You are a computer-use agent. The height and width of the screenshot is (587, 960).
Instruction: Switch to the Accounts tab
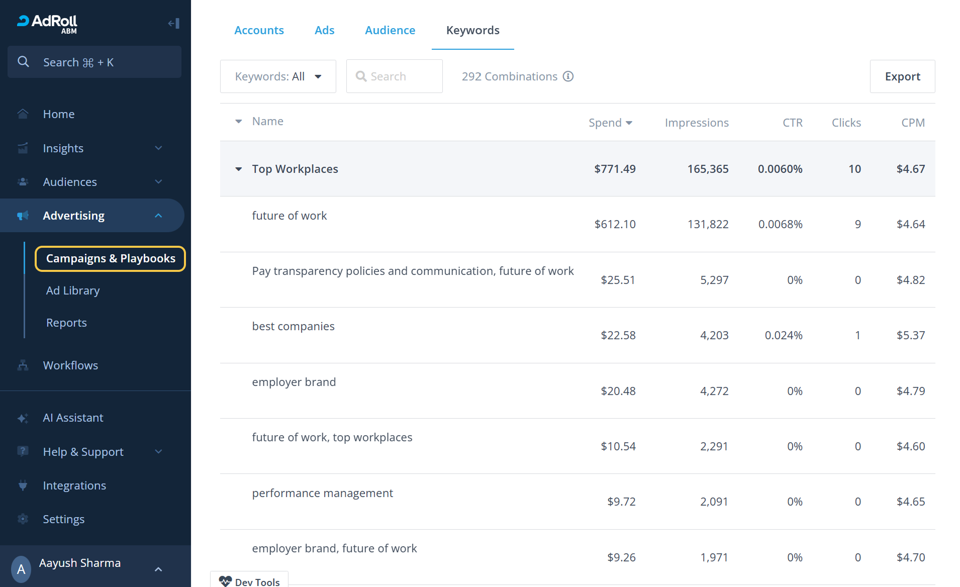[259, 30]
